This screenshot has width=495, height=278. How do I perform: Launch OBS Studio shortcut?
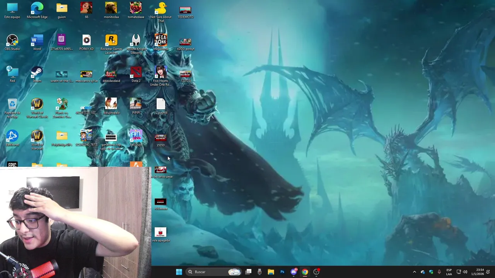[x=12, y=43]
